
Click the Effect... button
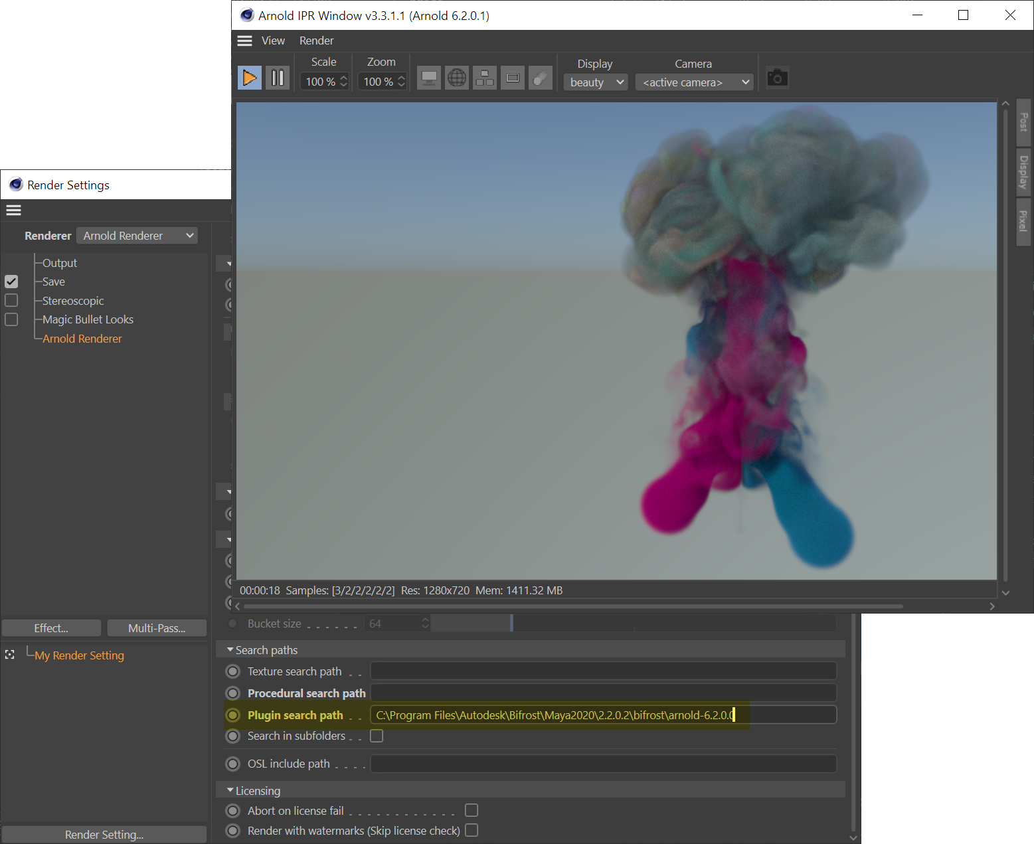(x=51, y=628)
